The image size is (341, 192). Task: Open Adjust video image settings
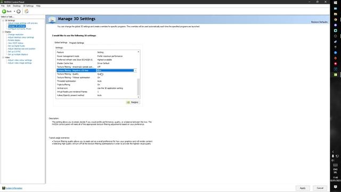[x=20, y=63]
